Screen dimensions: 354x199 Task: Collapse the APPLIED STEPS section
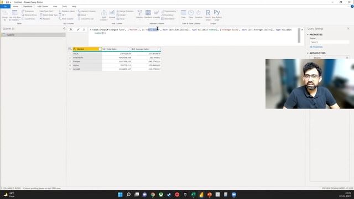(x=308, y=53)
